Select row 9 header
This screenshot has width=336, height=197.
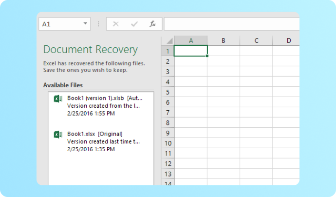pyautogui.click(x=168, y=133)
